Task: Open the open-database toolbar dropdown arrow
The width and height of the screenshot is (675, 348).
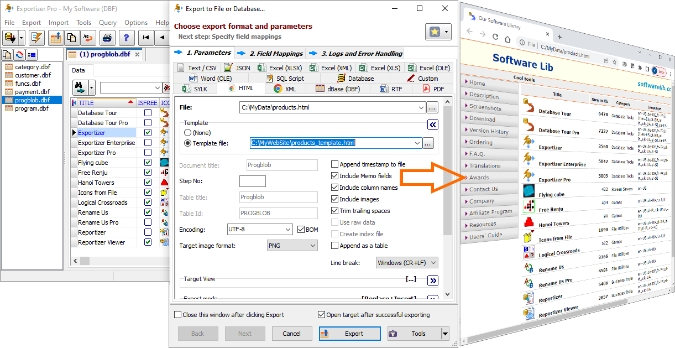Action: point(22,38)
